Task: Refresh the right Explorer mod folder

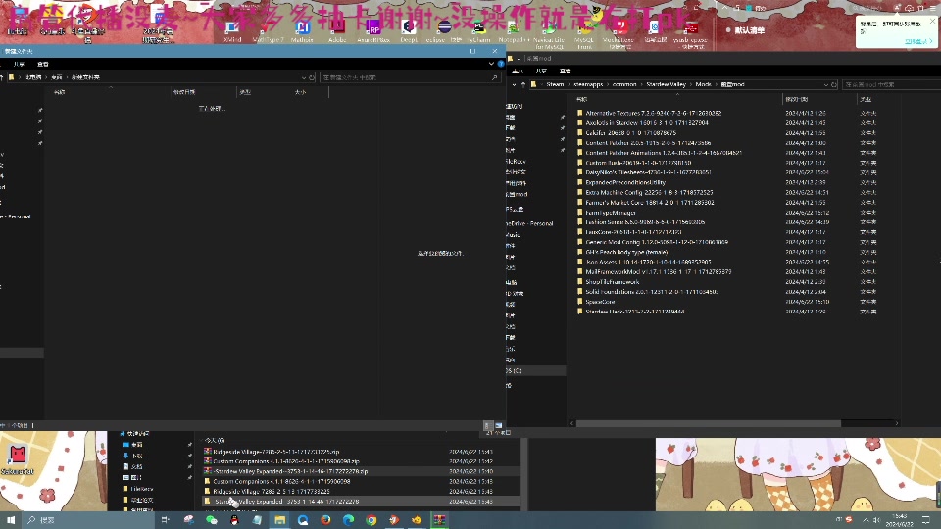Action: point(834,84)
